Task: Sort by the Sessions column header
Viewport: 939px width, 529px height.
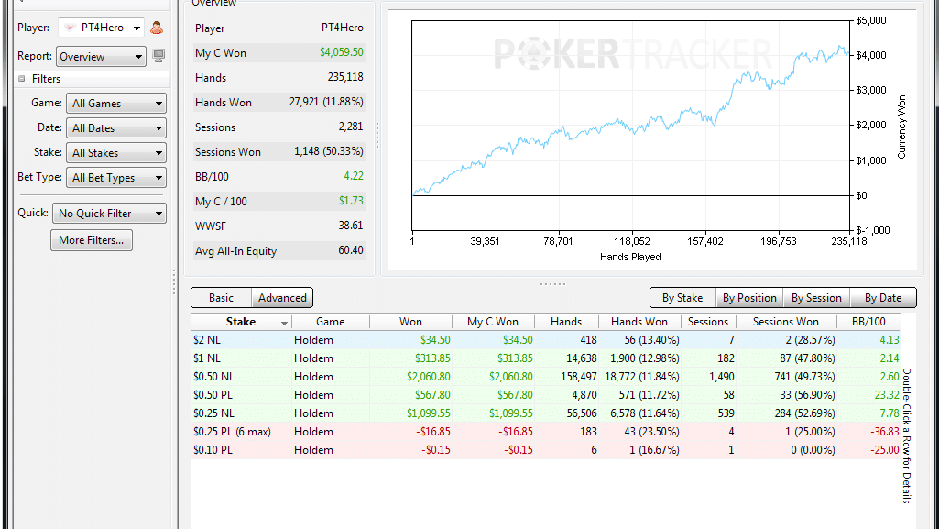Action: pyautogui.click(x=708, y=322)
